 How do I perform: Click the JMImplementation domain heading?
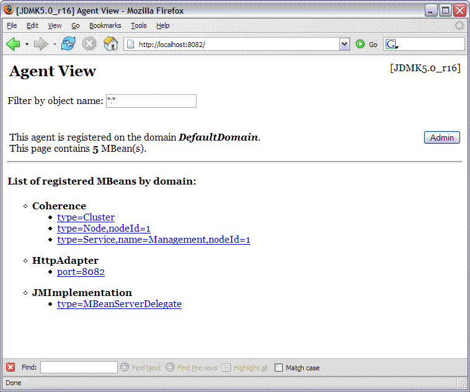[82, 292]
